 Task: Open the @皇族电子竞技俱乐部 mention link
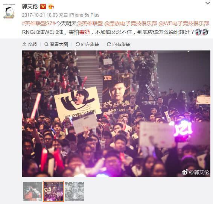pos(131,23)
